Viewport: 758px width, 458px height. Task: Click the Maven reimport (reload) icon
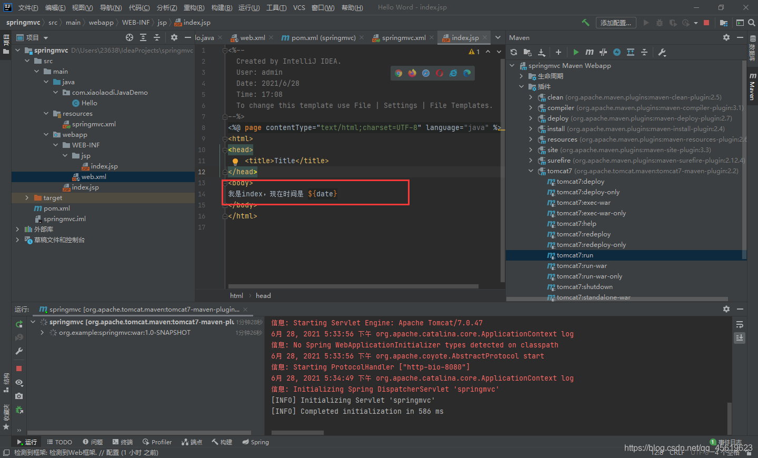pyautogui.click(x=513, y=52)
